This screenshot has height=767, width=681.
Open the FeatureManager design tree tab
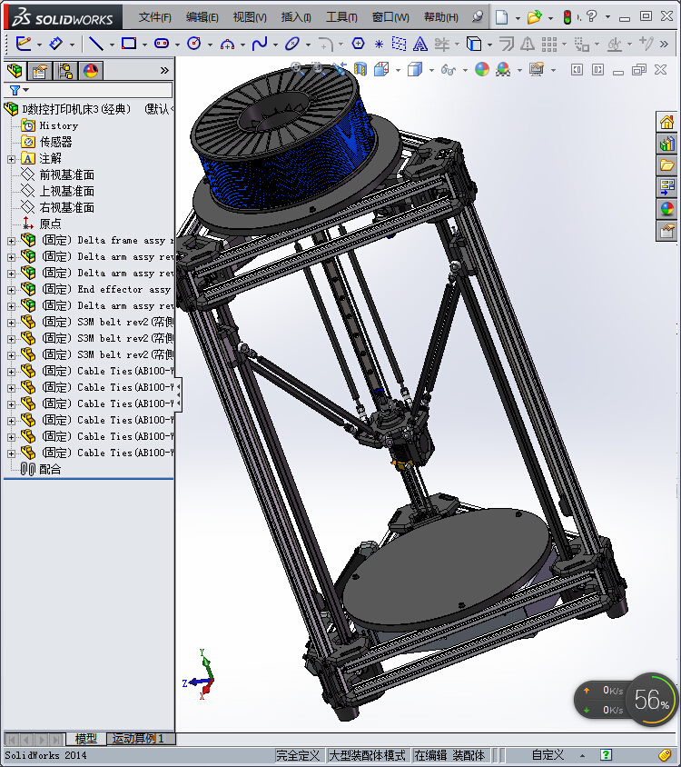point(15,71)
